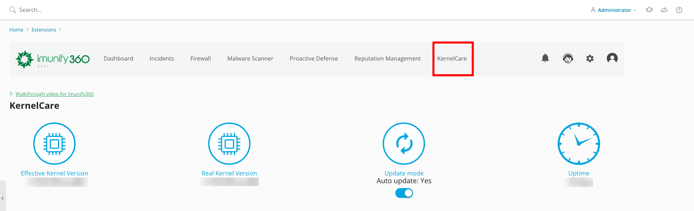The height and width of the screenshot is (211, 694).
Task: Toggle the Auto update switch
Action: (x=404, y=193)
